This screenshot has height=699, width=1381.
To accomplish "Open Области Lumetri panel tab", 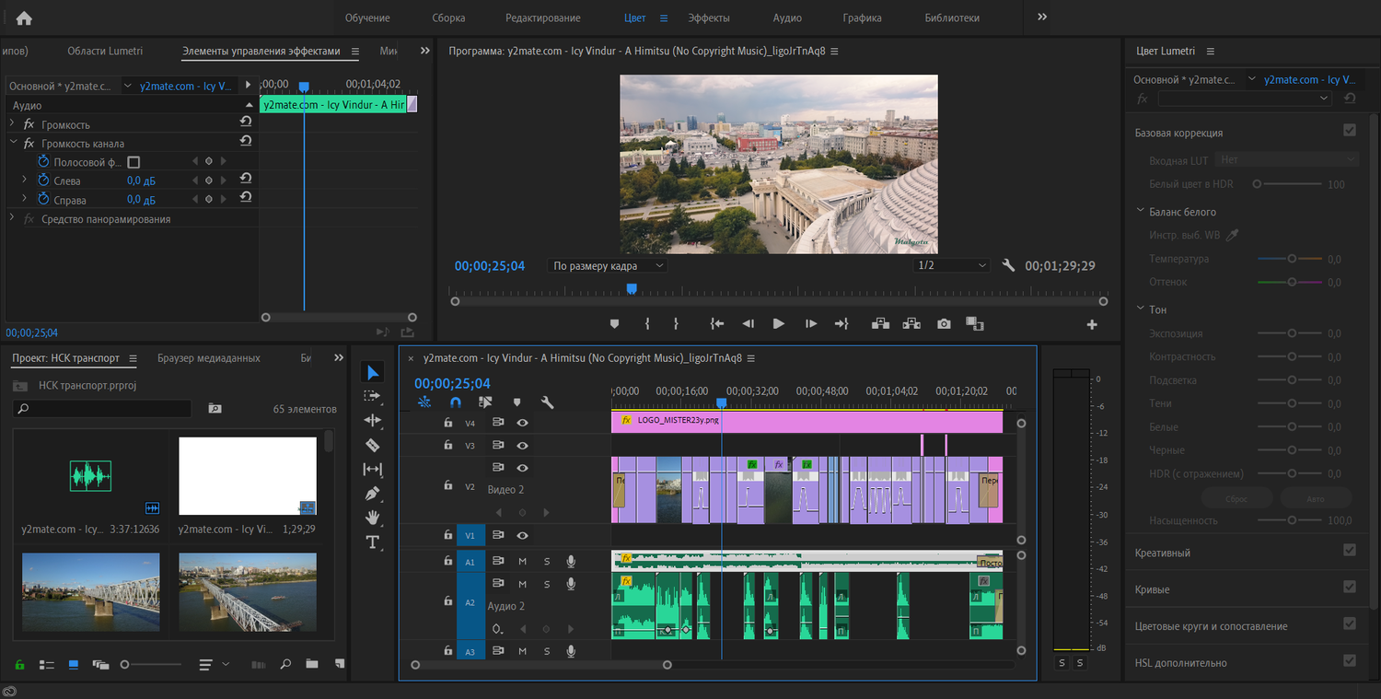I will click(x=105, y=51).
